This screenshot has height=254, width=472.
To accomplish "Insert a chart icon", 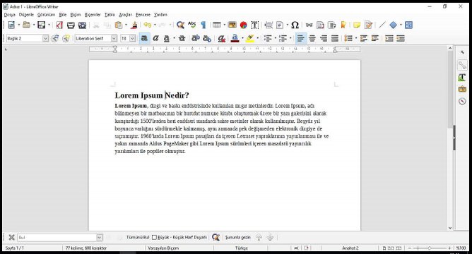I will pyautogui.click(x=243, y=25).
